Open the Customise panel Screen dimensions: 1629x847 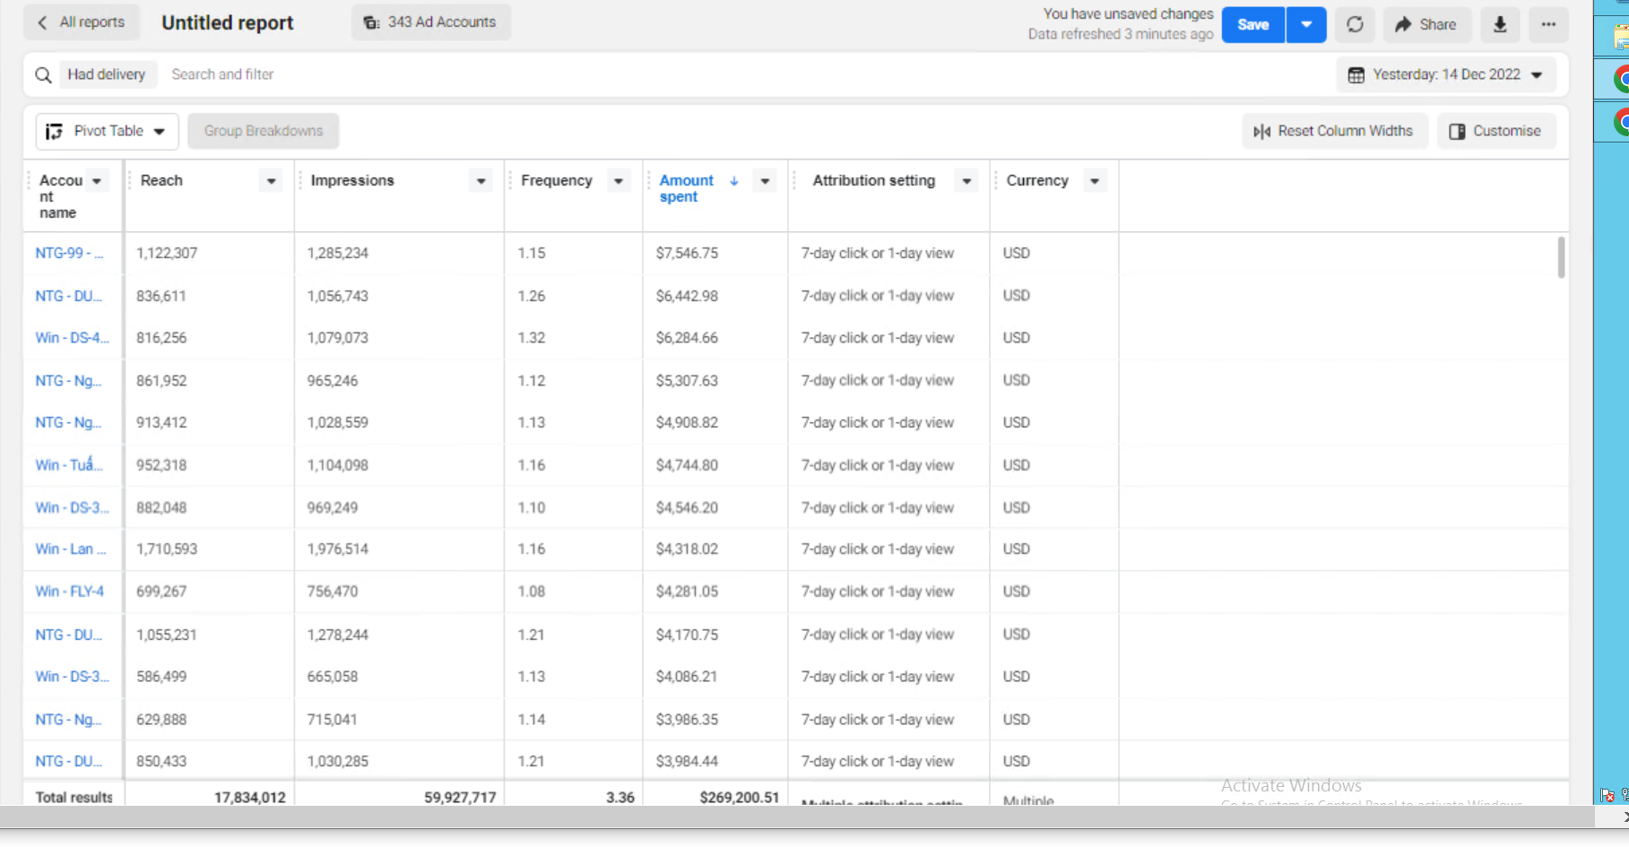point(1495,131)
